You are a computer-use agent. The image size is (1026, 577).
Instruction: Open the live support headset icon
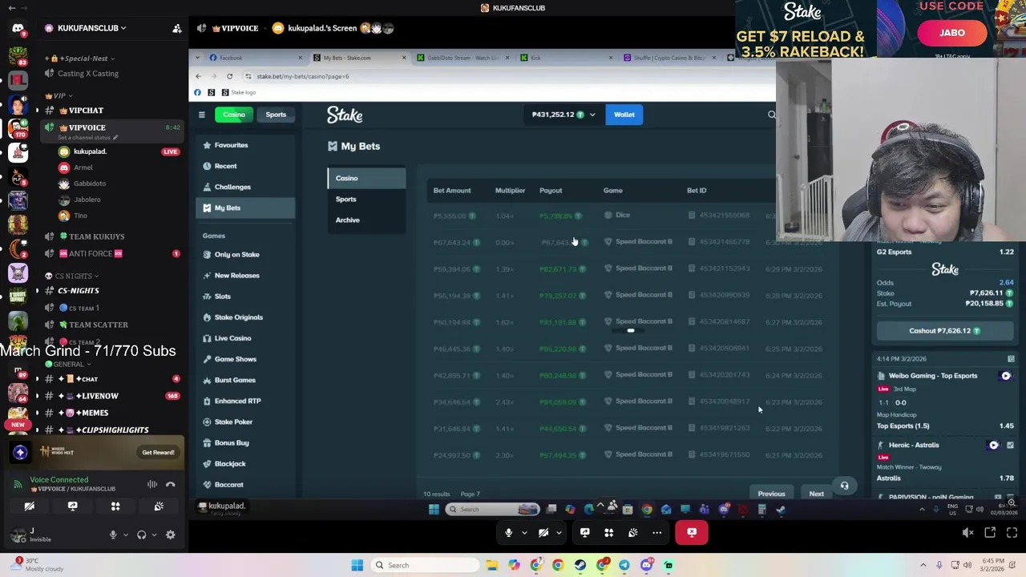844,486
